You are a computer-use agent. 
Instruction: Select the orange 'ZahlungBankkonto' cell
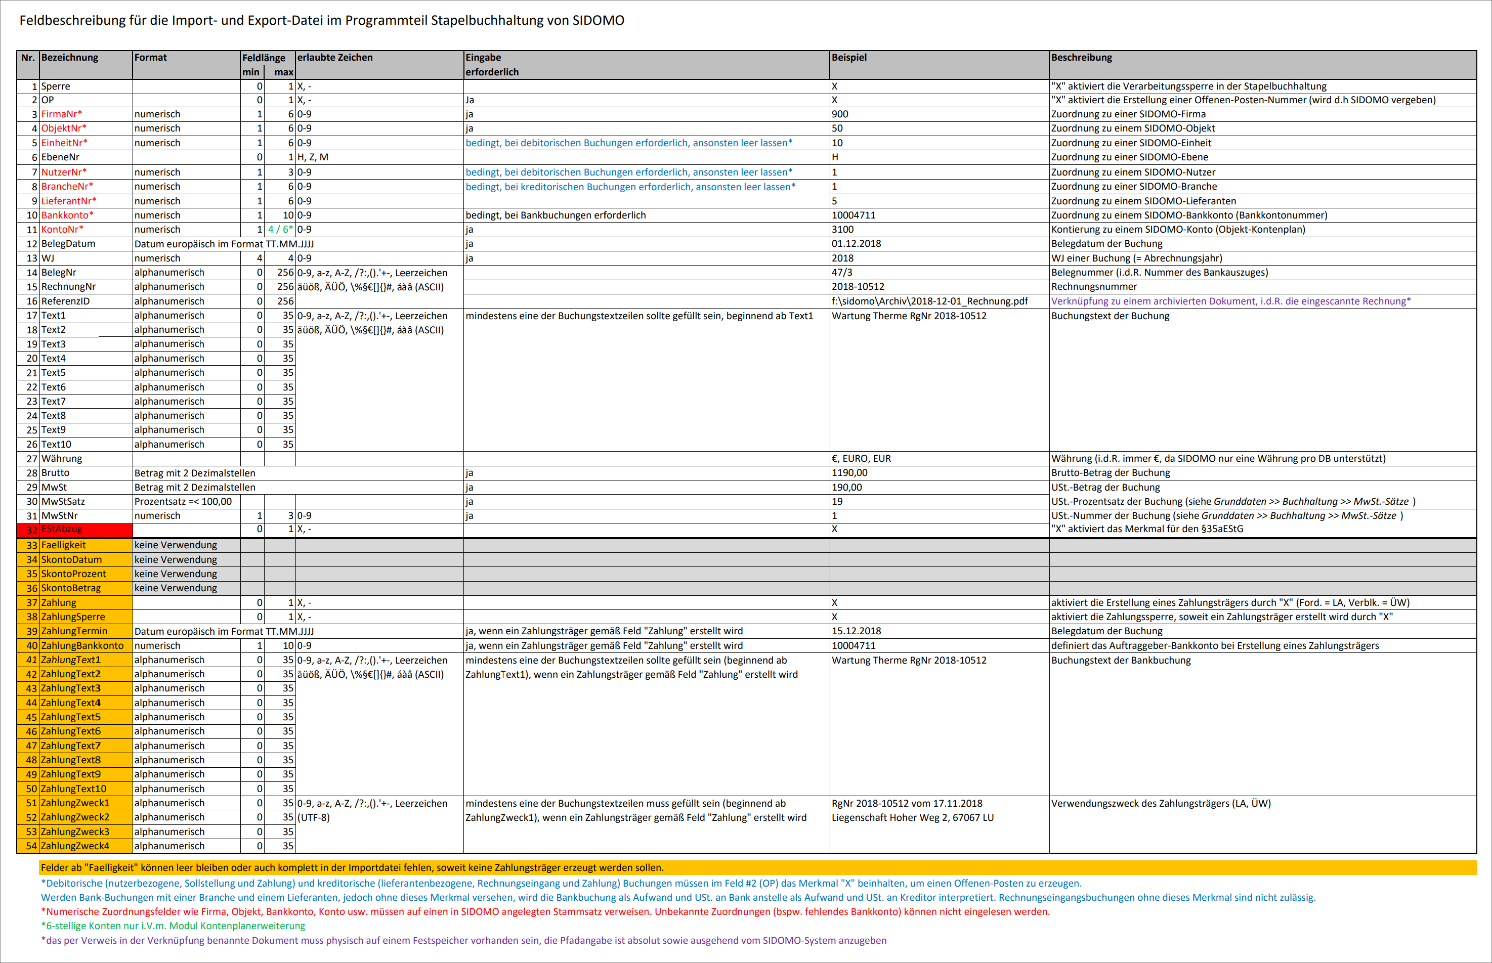point(86,646)
